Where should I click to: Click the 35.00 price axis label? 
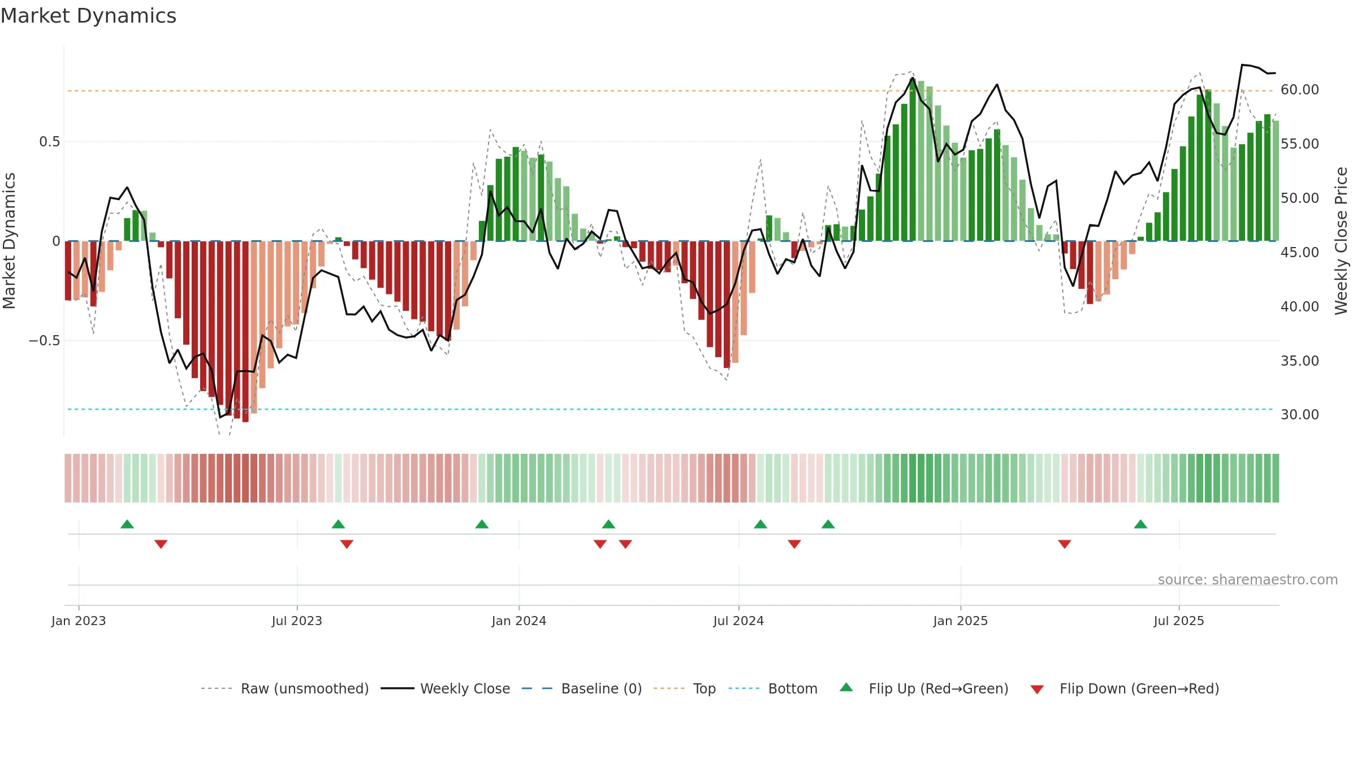point(1300,361)
